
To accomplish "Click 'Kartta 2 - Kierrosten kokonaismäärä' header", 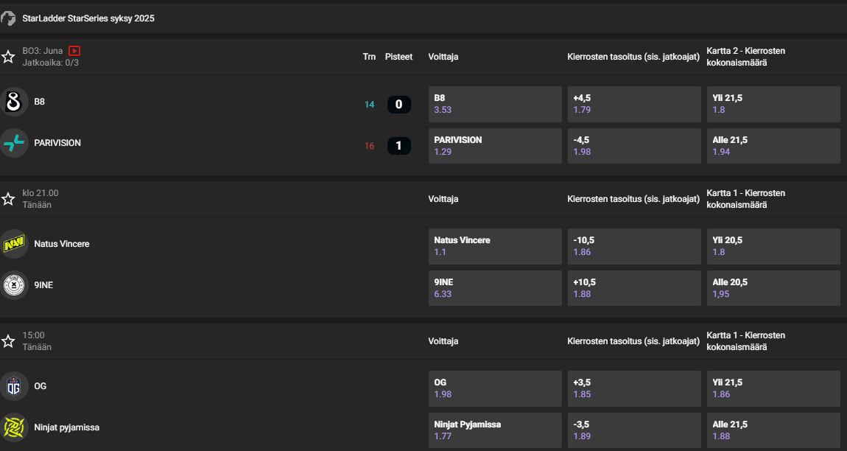I will tap(746, 57).
